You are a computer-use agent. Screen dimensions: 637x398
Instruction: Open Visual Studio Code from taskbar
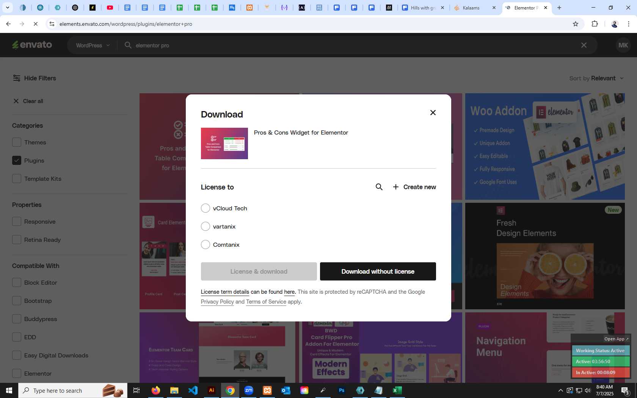tap(193, 390)
